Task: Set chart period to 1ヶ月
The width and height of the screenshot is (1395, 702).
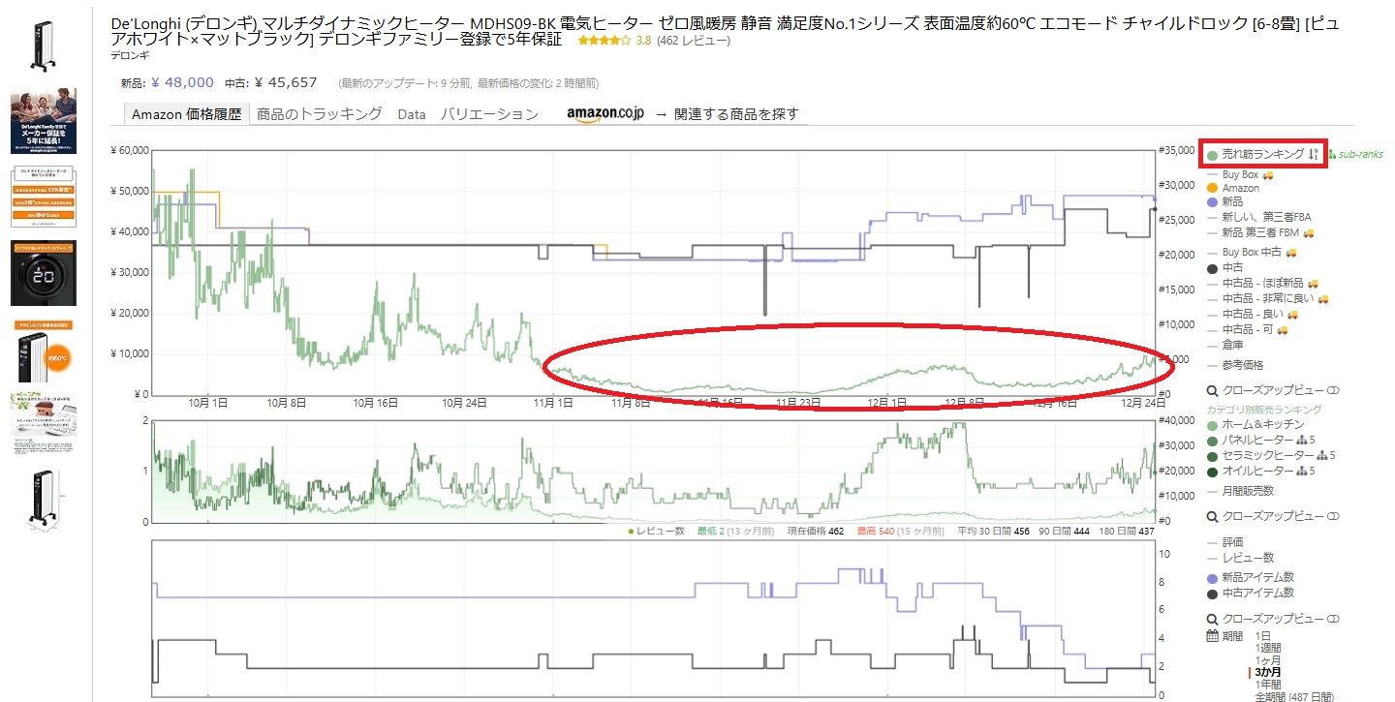Action: coord(1268,659)
